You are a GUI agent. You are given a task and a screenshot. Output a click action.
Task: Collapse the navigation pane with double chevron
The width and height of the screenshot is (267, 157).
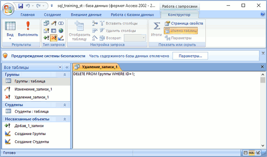tap(67, 67)
